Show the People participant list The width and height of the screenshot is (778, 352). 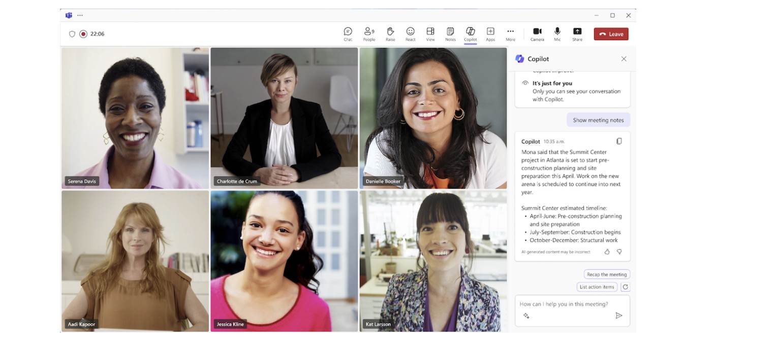(x=369, y=33)
